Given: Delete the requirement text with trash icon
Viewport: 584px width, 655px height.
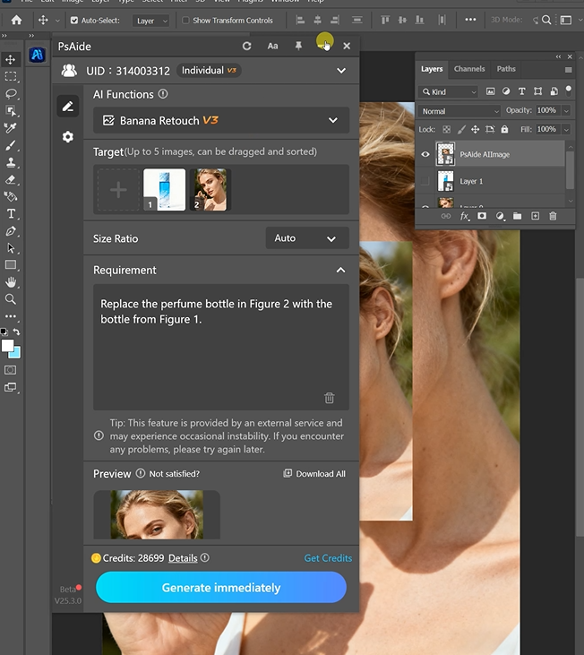Looking at the screenshot, I should pos(329,398).
